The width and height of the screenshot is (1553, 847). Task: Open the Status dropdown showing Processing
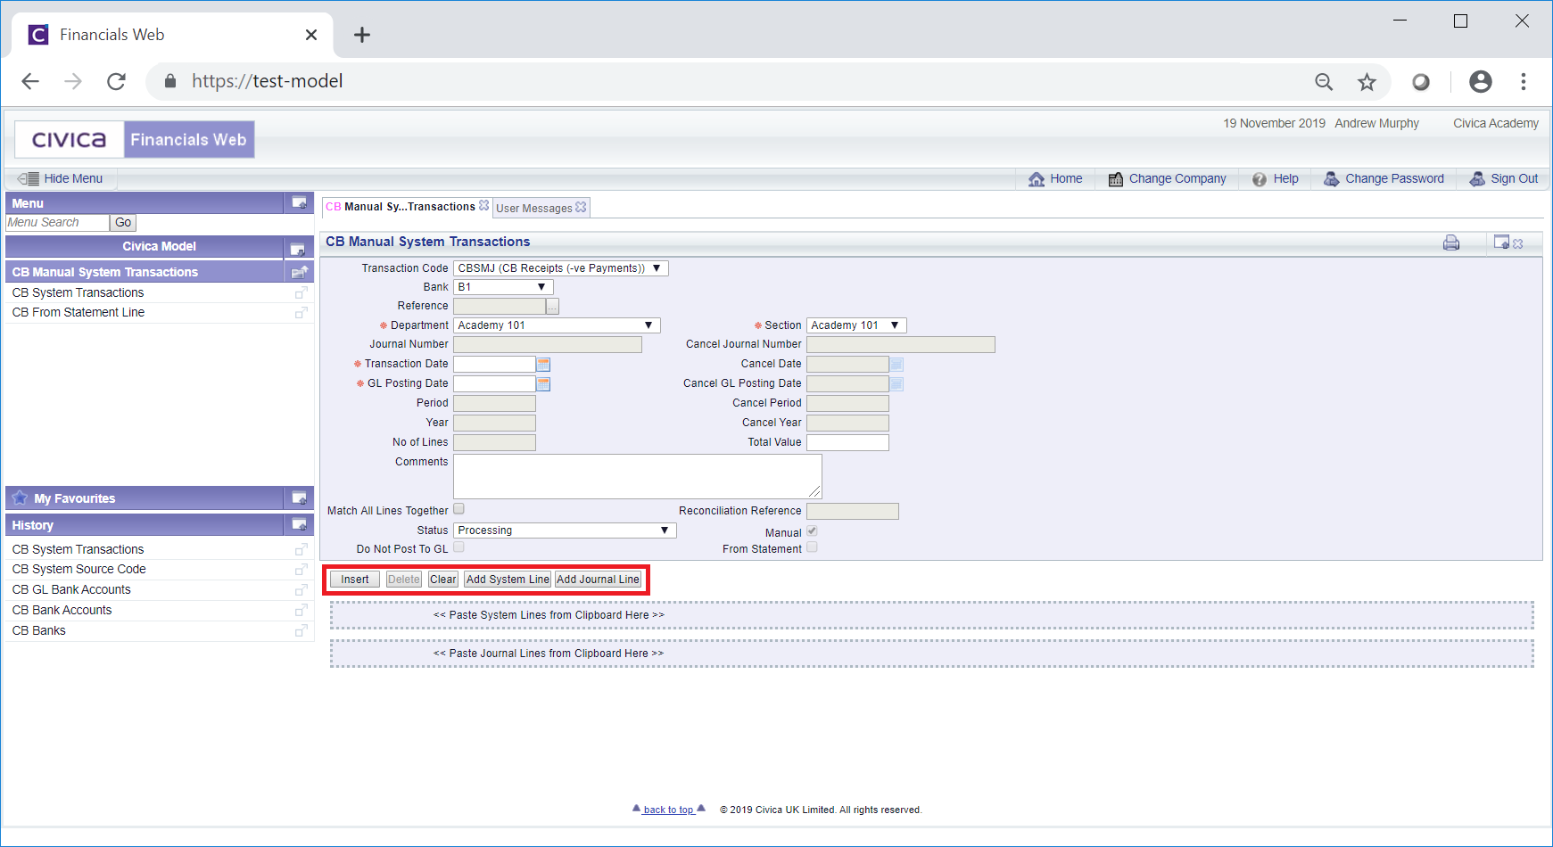pyautogui.click(x=565, y=530)
